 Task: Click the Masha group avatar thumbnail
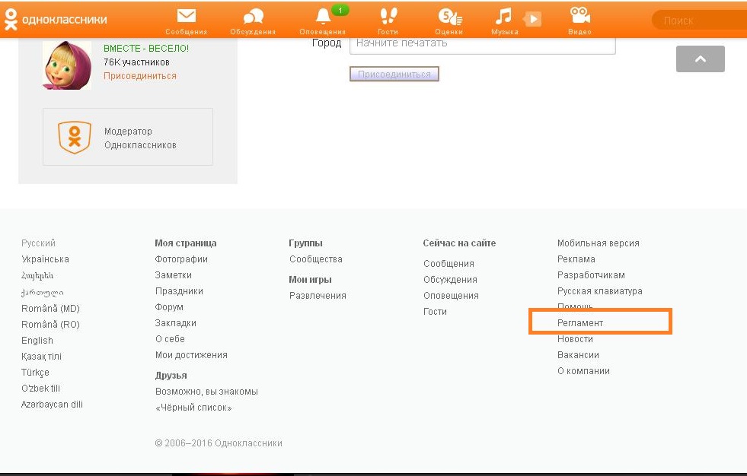[x=67, y=65]
